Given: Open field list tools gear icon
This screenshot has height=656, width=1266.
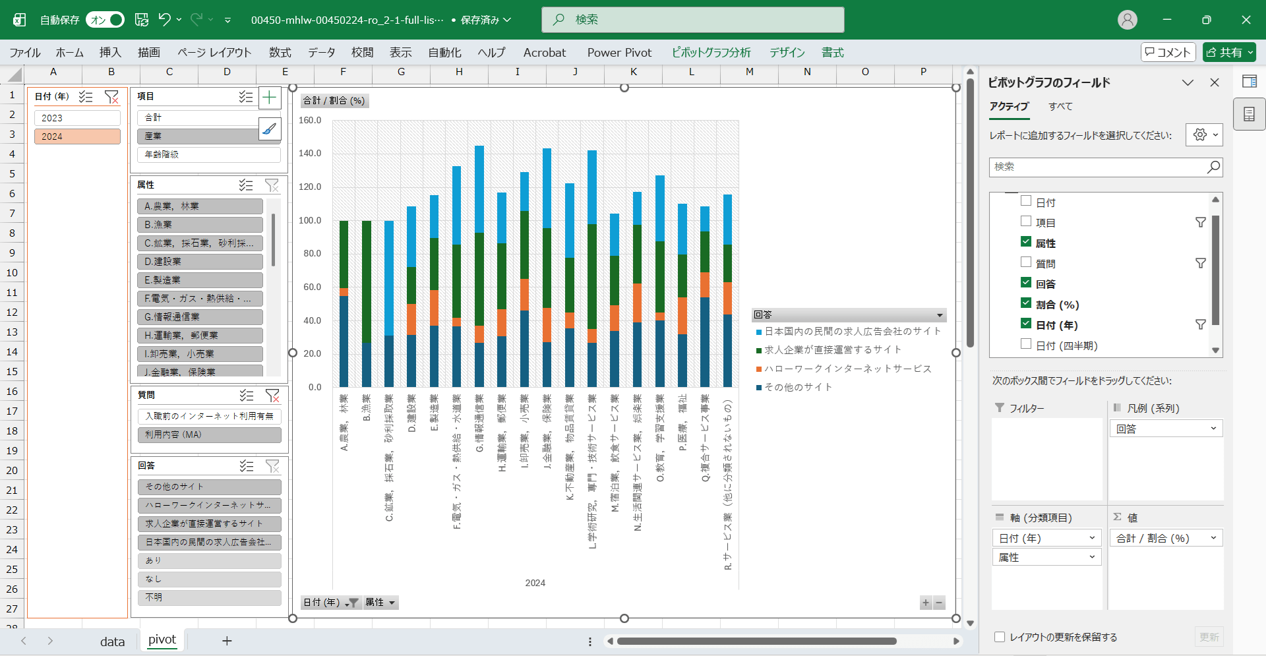Looking at the screenshot, I should click(1203, 134).
